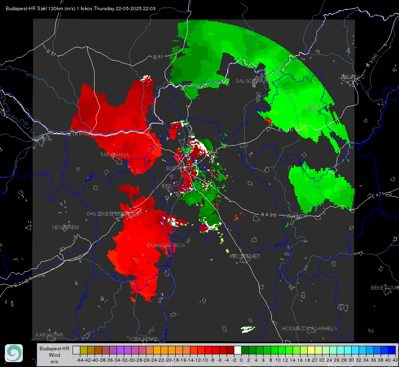Click the SALGOTARJAN city label
The height and width of the screenshot is (367, 399).
[254, 81]
